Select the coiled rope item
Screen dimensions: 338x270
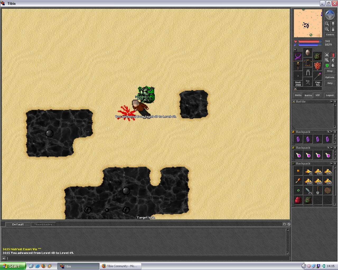(x=327, y=190)
